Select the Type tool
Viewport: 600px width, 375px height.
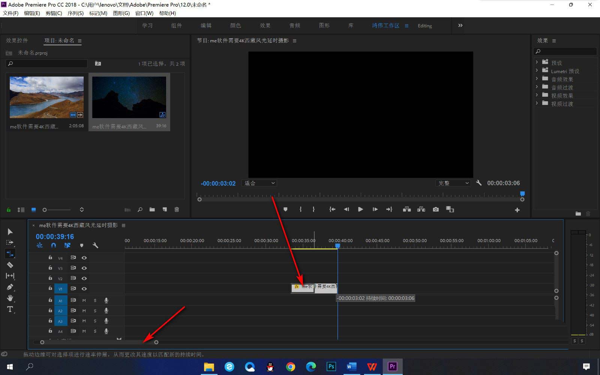click(10, 309)
